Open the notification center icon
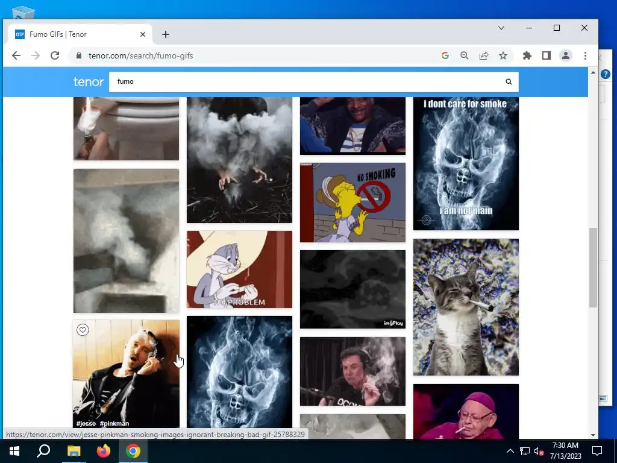This screenshot has height=463, width=617. pos(597,451)
